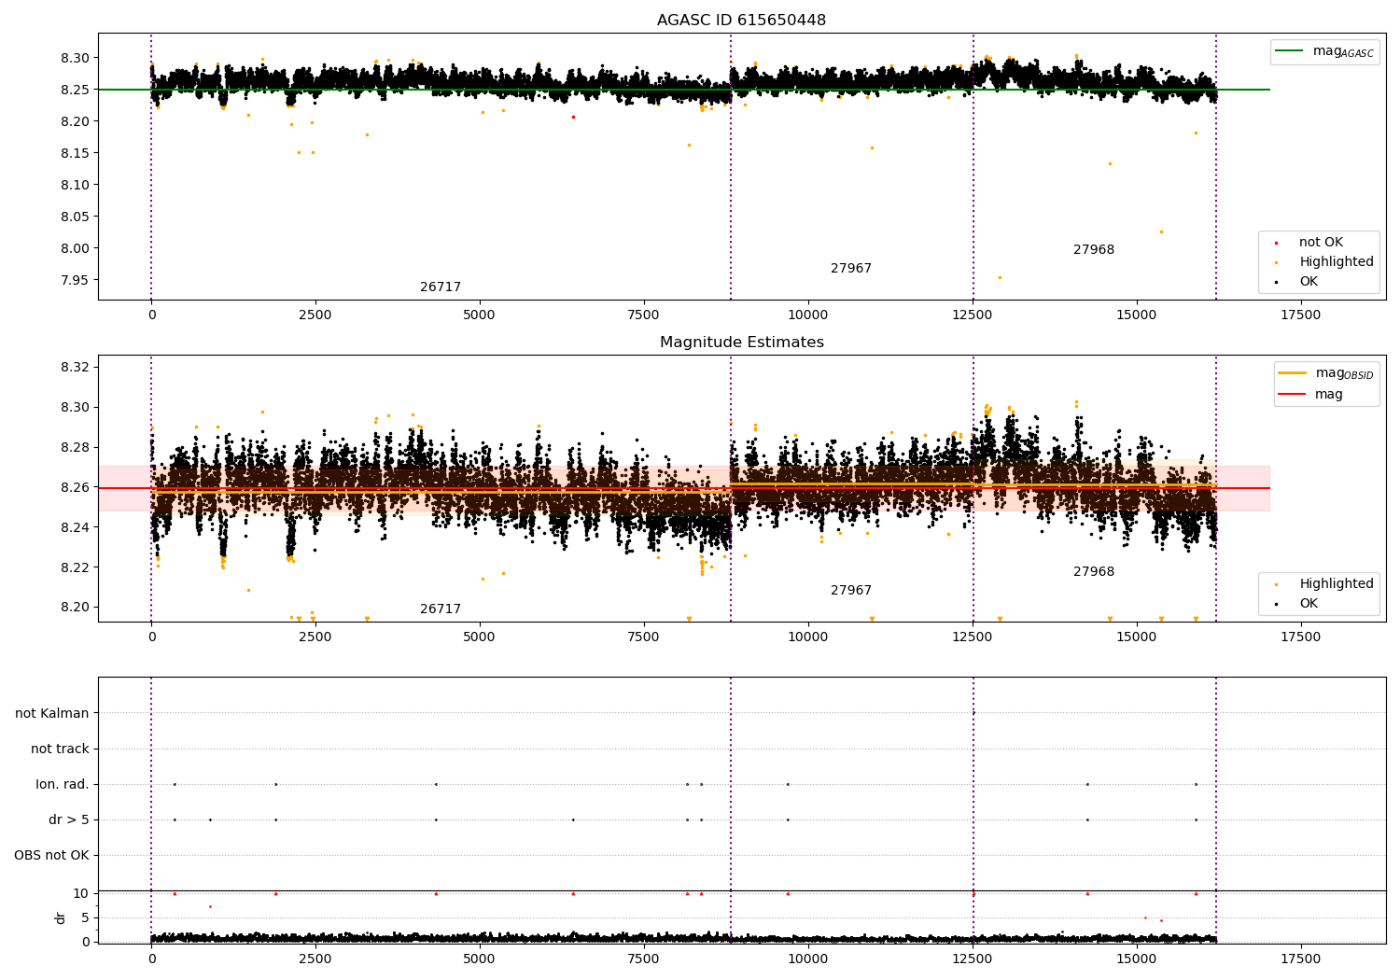Click the 2500 x-tick label under bottom plot
This screenshot has width=1400, height=980.
[315, 959]
